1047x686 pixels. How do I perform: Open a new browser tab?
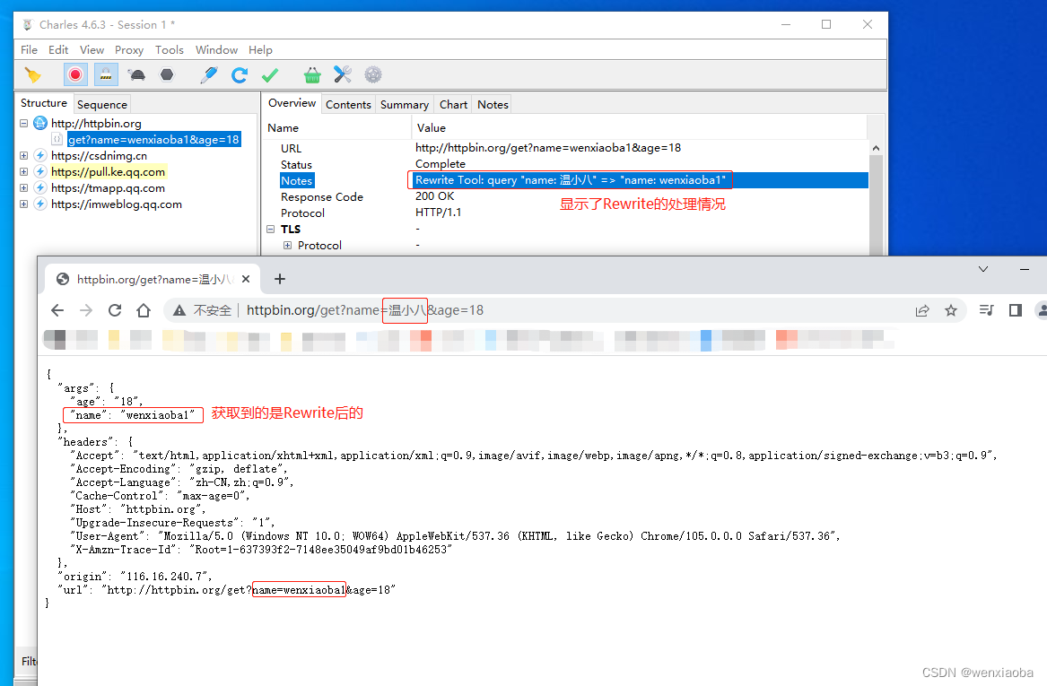280,279
